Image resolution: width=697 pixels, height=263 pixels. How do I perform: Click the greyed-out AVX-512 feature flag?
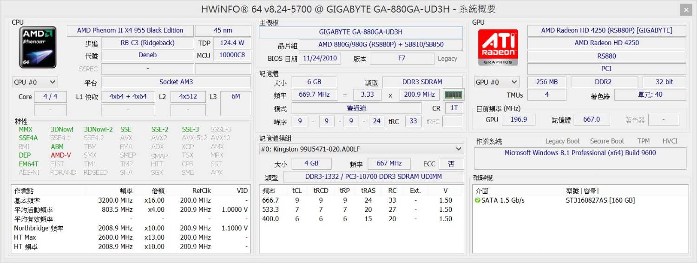(x=195, y=138)
